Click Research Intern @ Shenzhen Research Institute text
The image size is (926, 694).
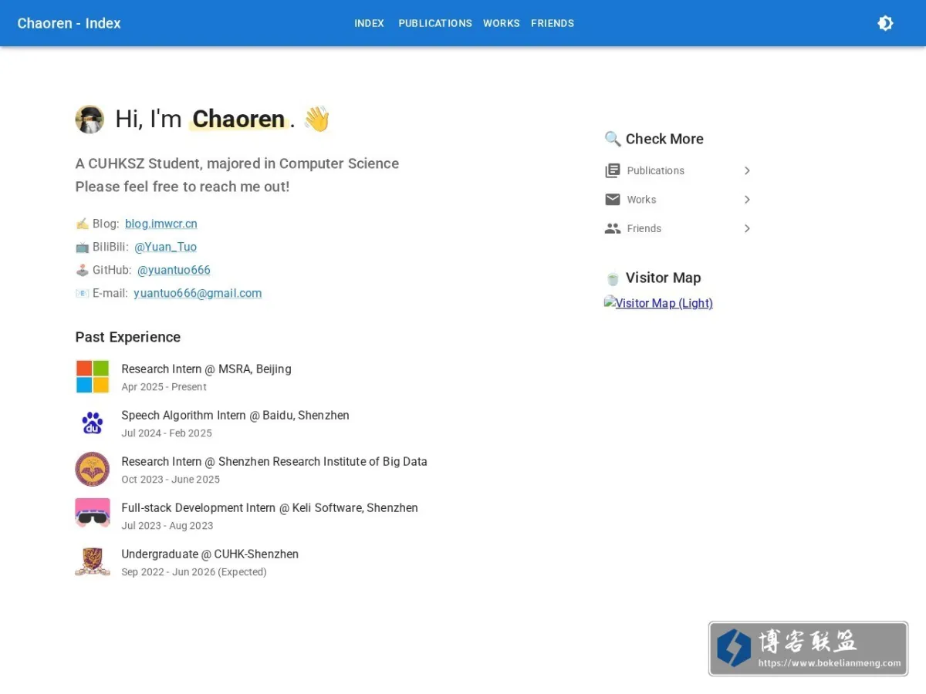click(x=274, y=461)
